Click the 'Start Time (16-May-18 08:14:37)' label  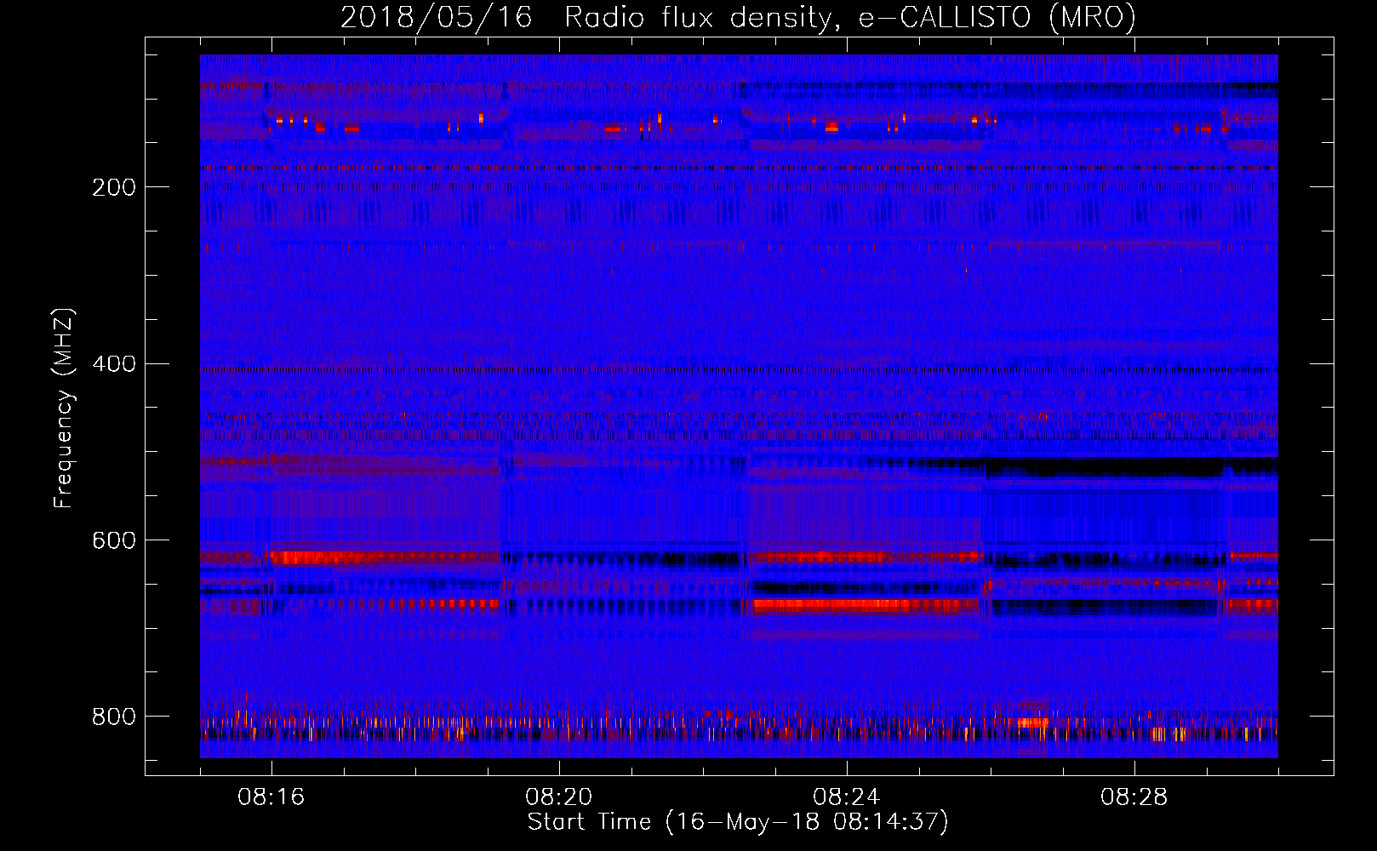point(738,823)
